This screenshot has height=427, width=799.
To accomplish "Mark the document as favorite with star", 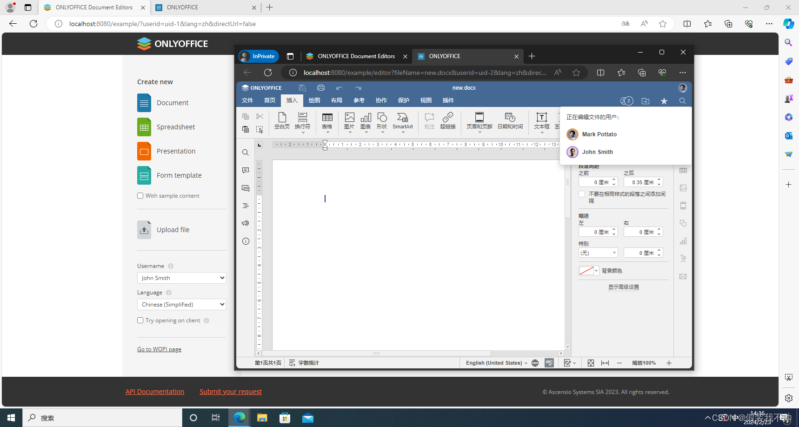I will pos(664,101).
